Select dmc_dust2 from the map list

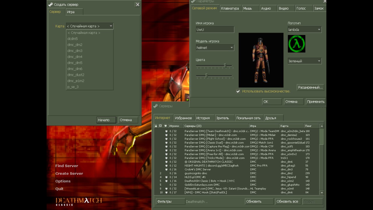click(76, 75)
